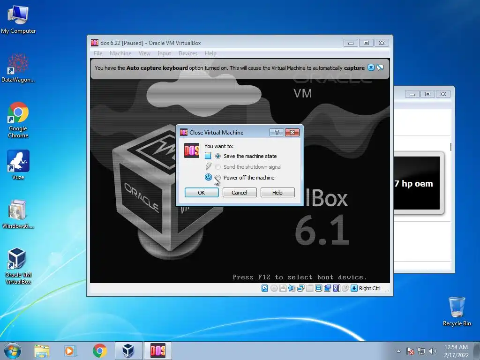Image resolution: width=480 pixels, height=360 pixels.
Task: Click the floppy disk status indicator
Action: coord(283,288)
